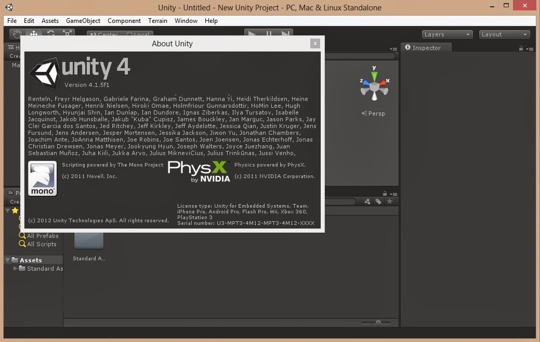Click the red X axis cone on the gizmo
The image size is (540, 342).
point(383,83)
